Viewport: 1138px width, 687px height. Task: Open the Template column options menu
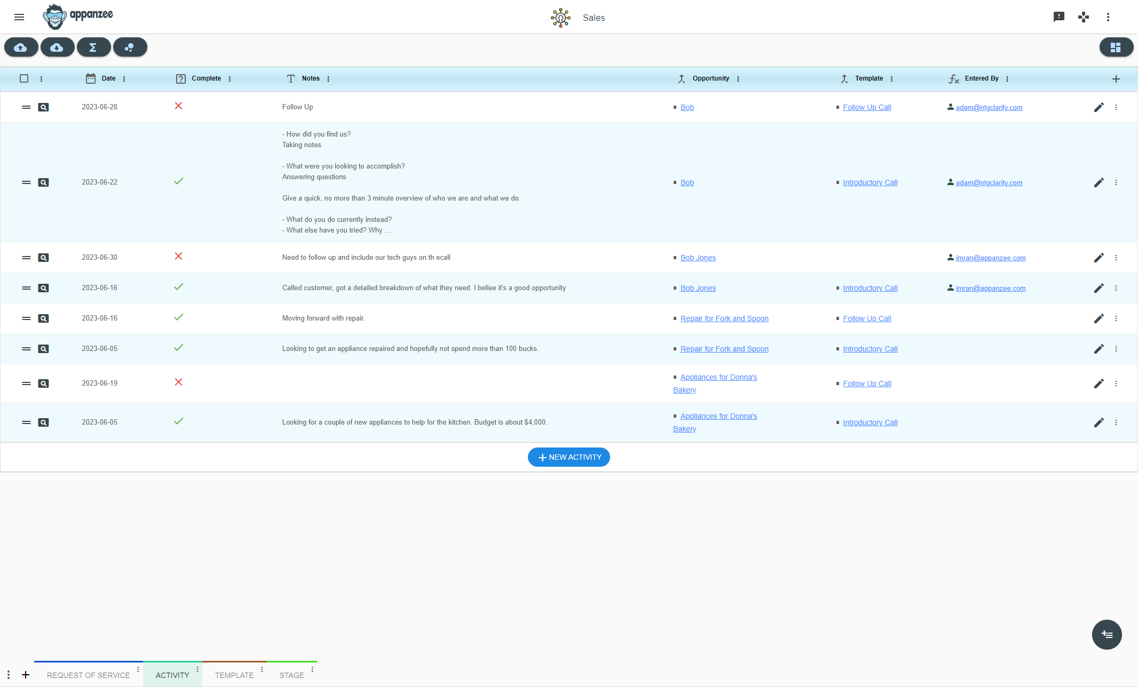[892, 79]
